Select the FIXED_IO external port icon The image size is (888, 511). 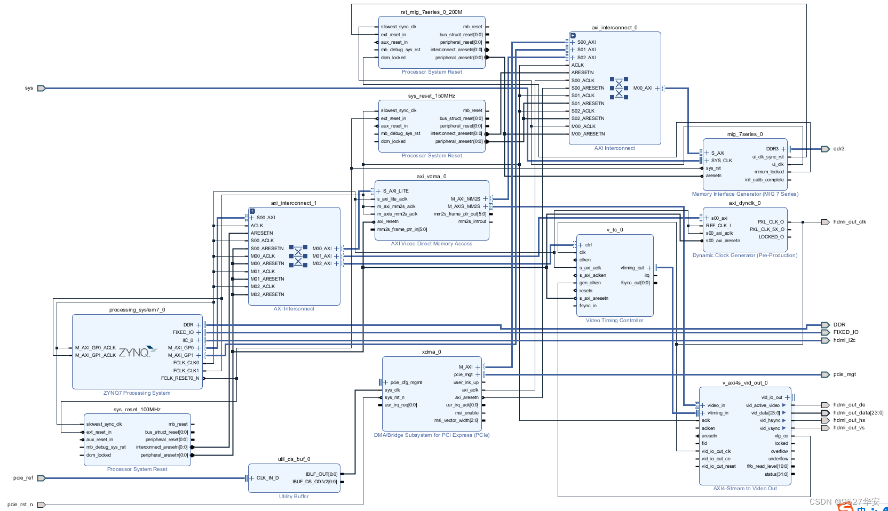[x=825, y=332]
